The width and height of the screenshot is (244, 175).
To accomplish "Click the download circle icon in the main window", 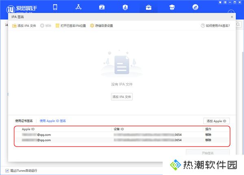I will [x=231, y=12].
